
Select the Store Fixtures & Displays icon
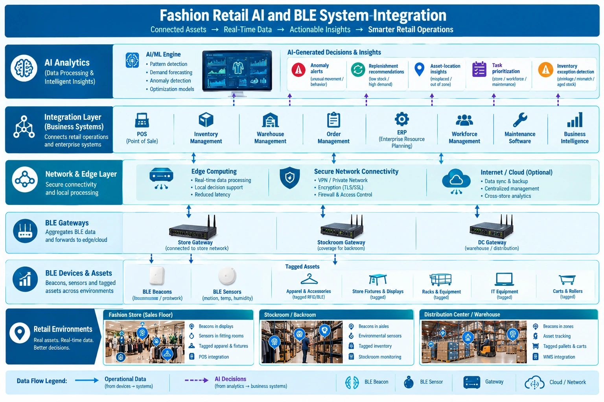click(x=378, y=280)
